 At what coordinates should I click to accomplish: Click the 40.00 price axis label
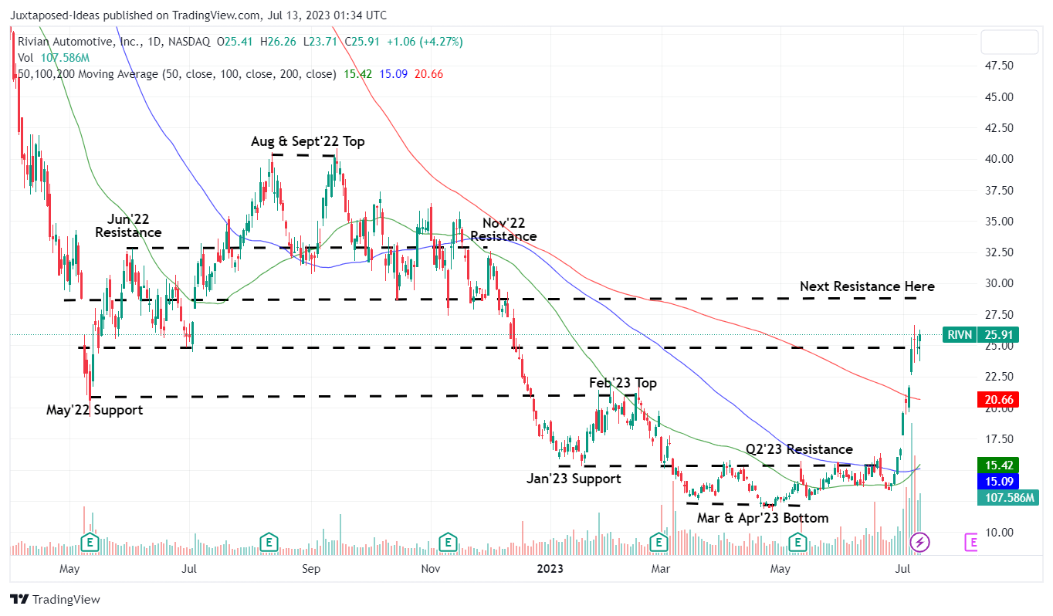tap(998, 159)
